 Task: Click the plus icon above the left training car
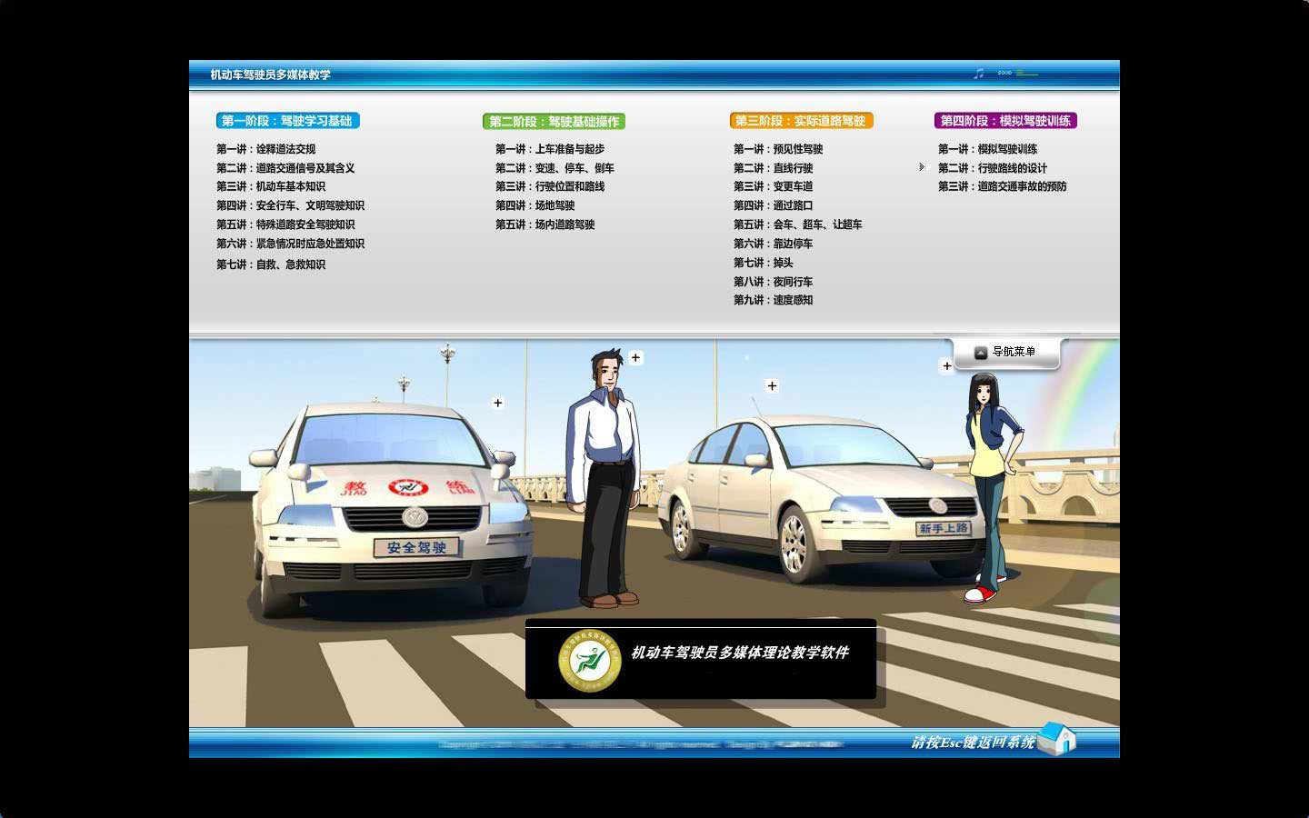[498, 403]
